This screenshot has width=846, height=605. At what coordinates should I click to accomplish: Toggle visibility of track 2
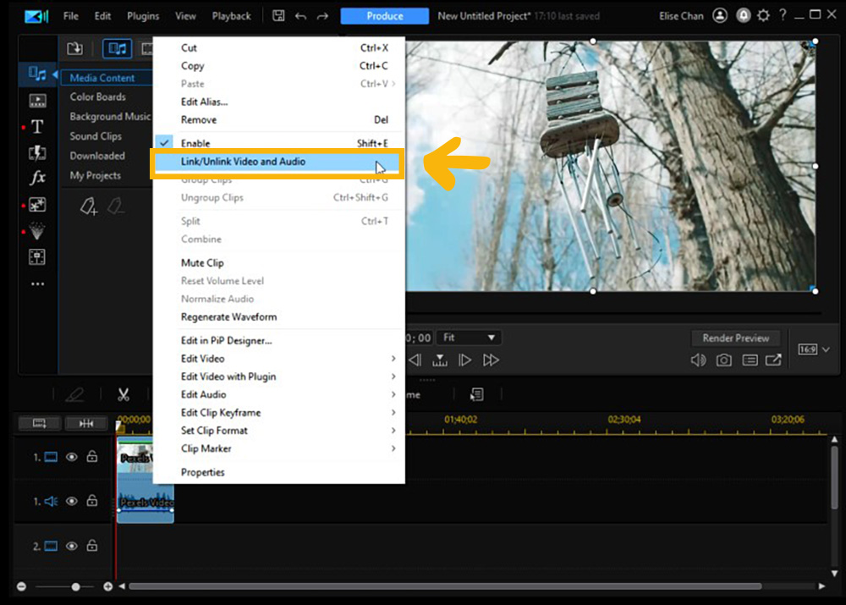point(72,546)
